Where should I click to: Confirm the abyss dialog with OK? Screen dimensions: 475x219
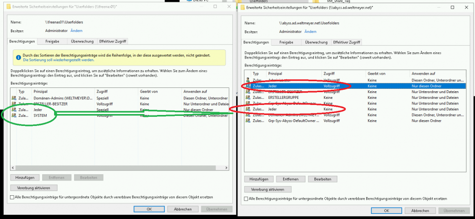pos(387,211)
